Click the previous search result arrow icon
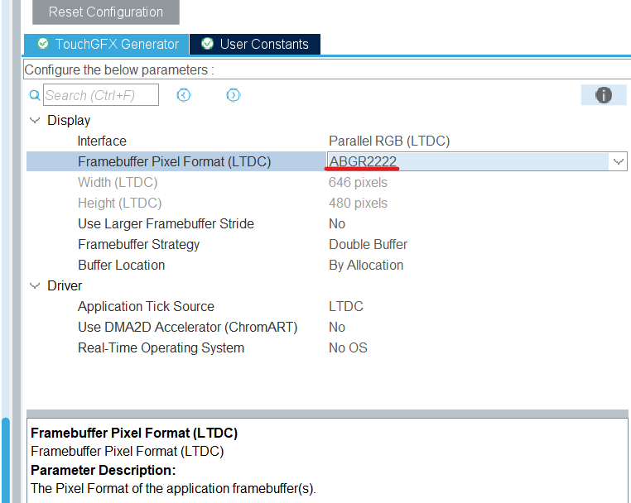 tap(184, 95)
